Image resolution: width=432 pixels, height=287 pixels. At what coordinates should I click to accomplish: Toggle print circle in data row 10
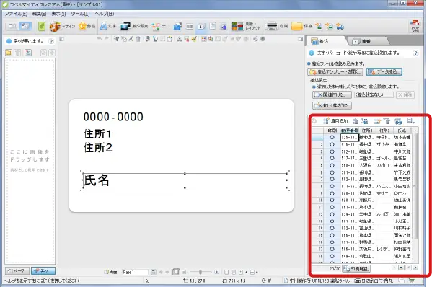332,200
